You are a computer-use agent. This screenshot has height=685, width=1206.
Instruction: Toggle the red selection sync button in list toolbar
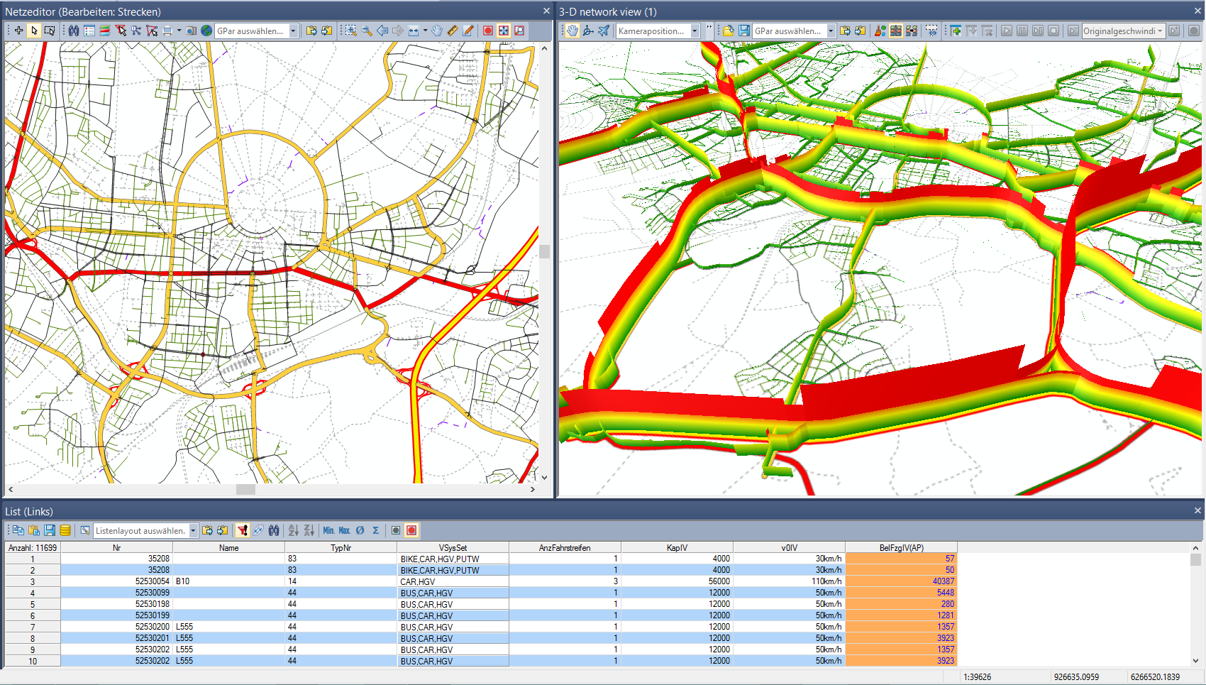click(x=411, y=530)
